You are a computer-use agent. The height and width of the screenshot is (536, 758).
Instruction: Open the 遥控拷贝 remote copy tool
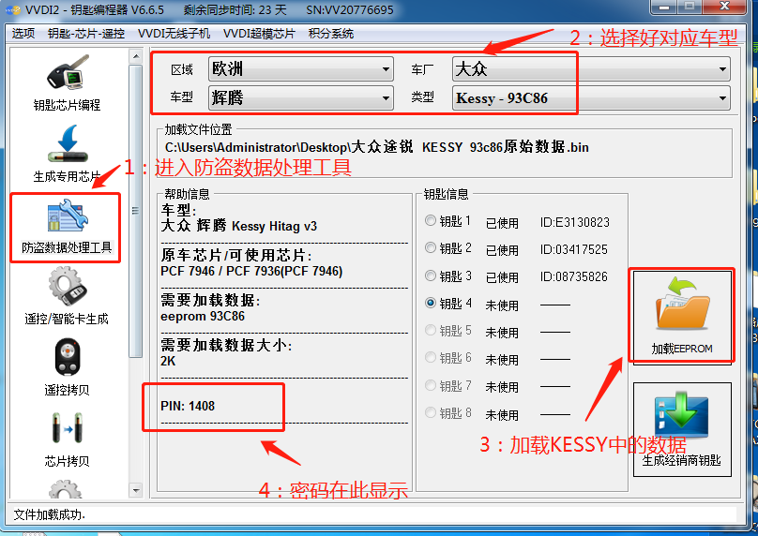point(66,365)
